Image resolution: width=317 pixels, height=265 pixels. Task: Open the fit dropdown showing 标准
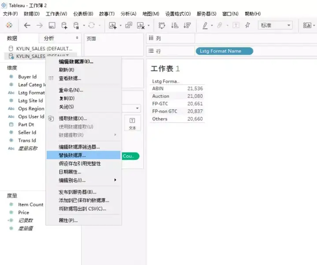[x=275, y=25]
